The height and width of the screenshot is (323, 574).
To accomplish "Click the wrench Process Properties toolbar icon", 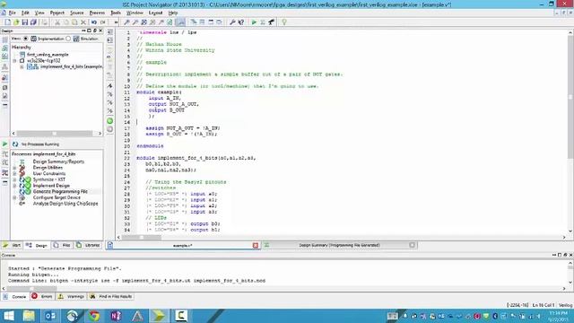I will pyautogui.click(x=232, y=22).
